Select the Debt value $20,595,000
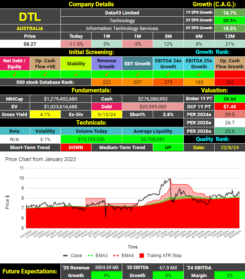The image size is (245, 279). click(x=153, y=107)
